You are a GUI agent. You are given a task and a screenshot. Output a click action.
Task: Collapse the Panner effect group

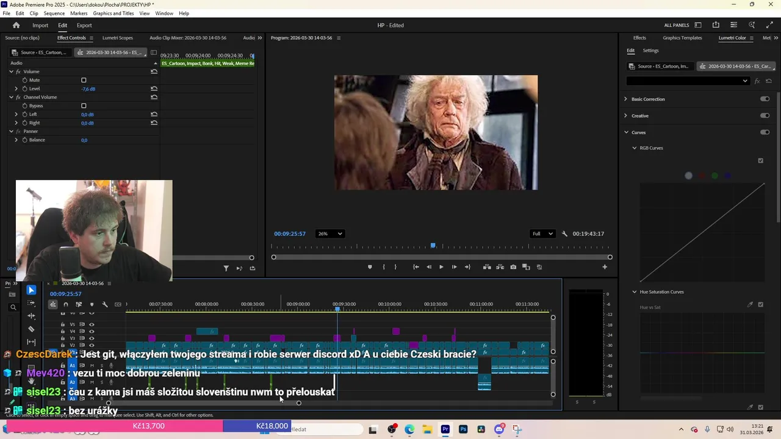click(x=11, y=131)
